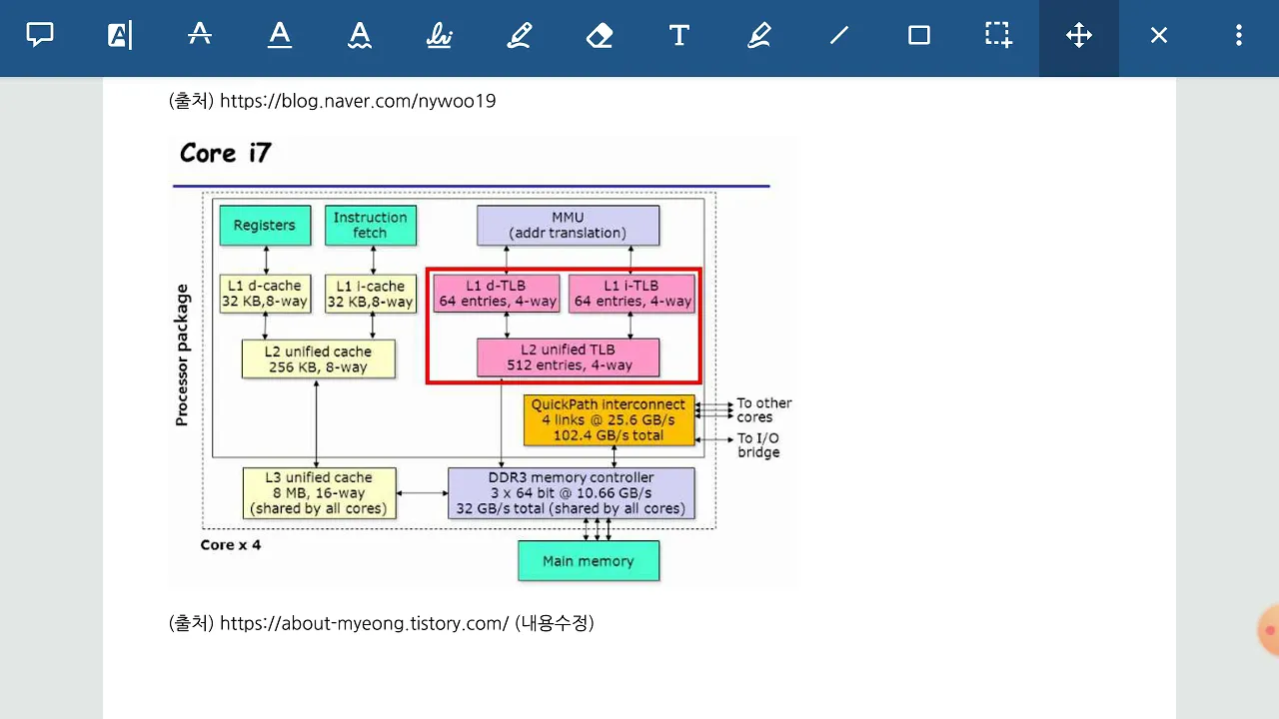Screen dimensions: 1279x719
Task: Open the signature tool
Action: (440, 36)
